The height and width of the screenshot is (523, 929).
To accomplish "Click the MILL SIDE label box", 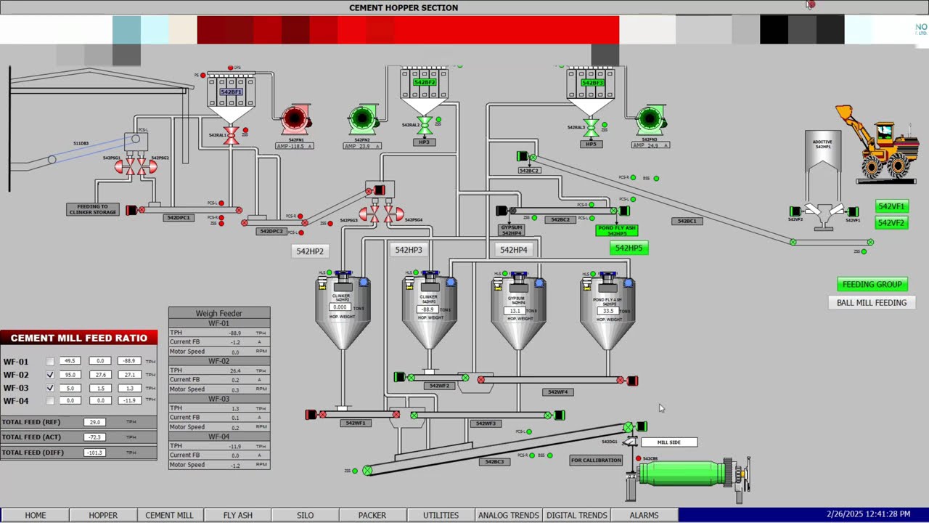I will coord(669,442).
